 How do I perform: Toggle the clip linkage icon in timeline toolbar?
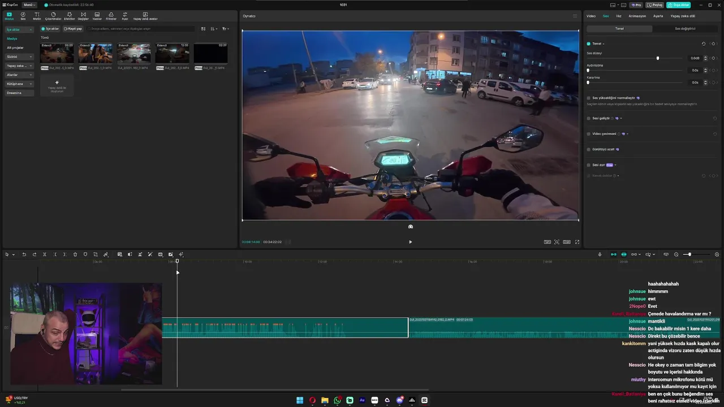634,254
